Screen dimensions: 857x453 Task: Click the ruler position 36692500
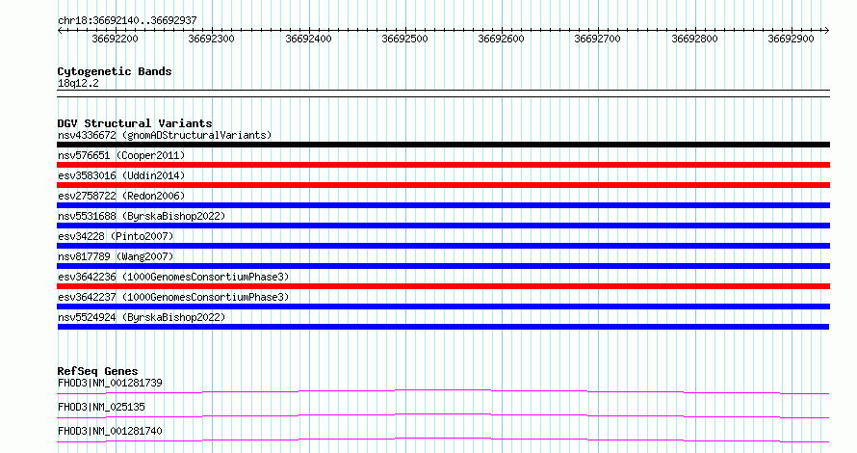tap(405, 39)
